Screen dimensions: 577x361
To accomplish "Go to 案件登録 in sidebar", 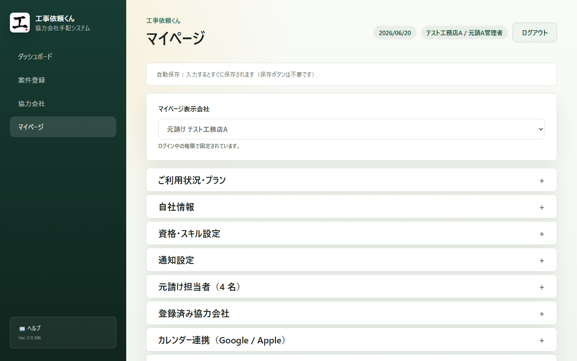I will [63, 80].
